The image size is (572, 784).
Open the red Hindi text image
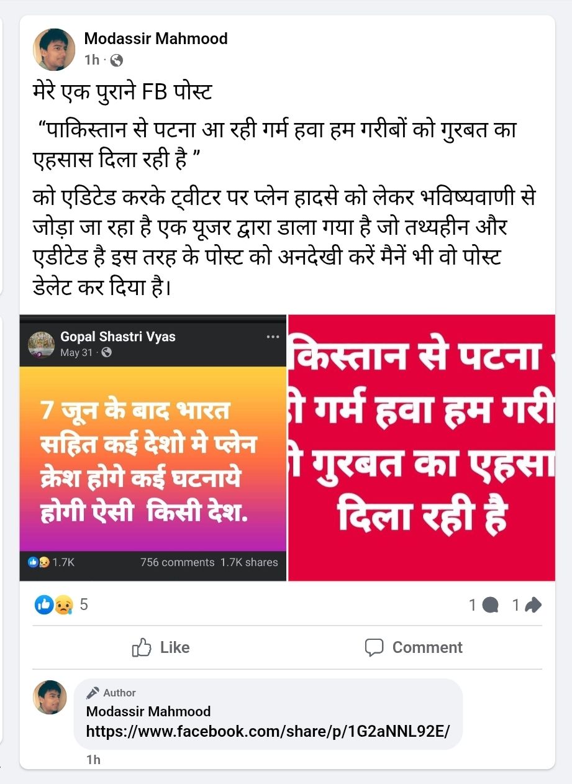(422, 448)
